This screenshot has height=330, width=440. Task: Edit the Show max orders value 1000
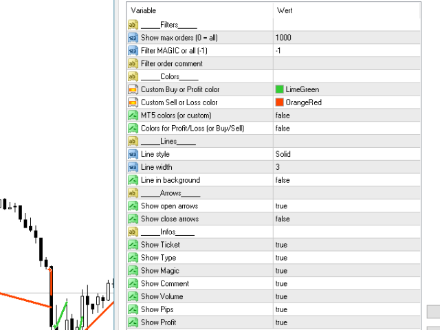click(x=346, y=38)
